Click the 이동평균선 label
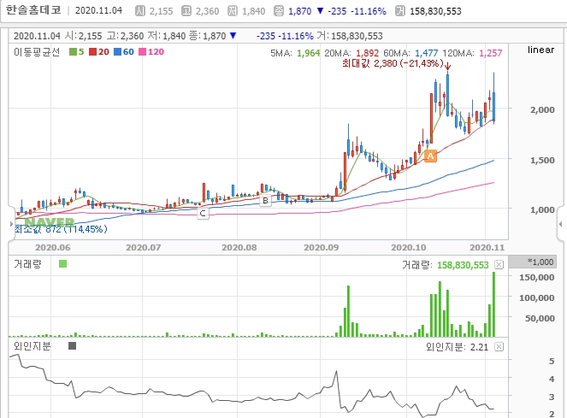The height and width of the screenshot is (418, 567). click(x=37, y=52)
